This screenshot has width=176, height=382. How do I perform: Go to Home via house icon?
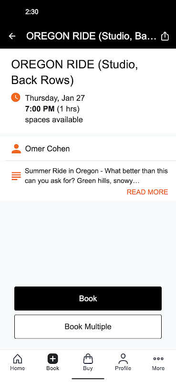[18, 362]
